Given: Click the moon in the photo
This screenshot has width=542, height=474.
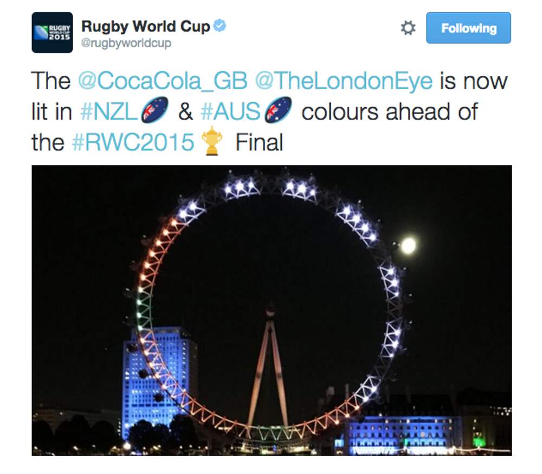Looking at the screenshot, I should (409, 246).
